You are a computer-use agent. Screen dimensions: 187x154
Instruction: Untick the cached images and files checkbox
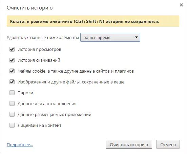(12, 82)
